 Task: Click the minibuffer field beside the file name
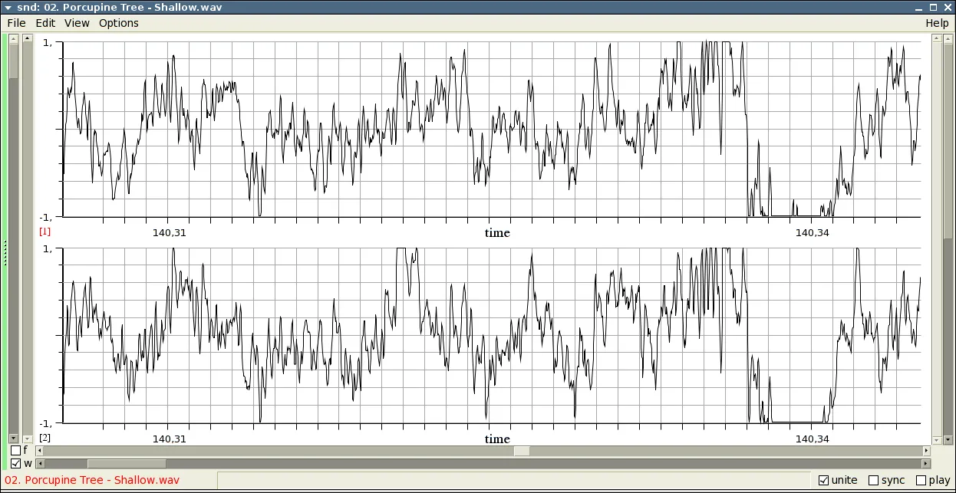499,481
